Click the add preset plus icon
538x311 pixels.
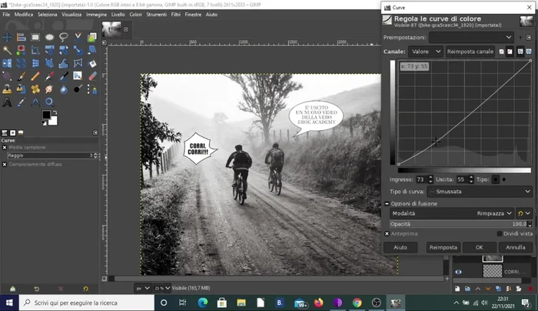520,37
